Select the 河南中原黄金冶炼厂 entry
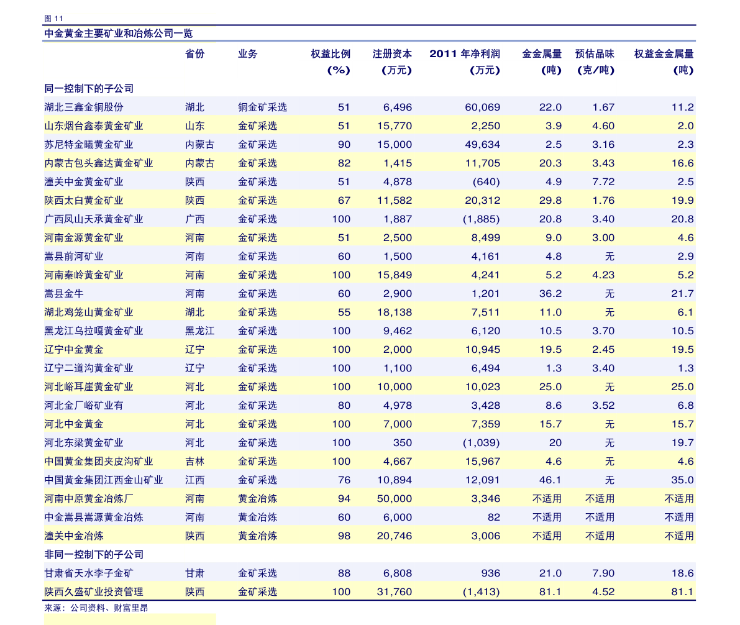740x625 pixels. tap(89, 498)
